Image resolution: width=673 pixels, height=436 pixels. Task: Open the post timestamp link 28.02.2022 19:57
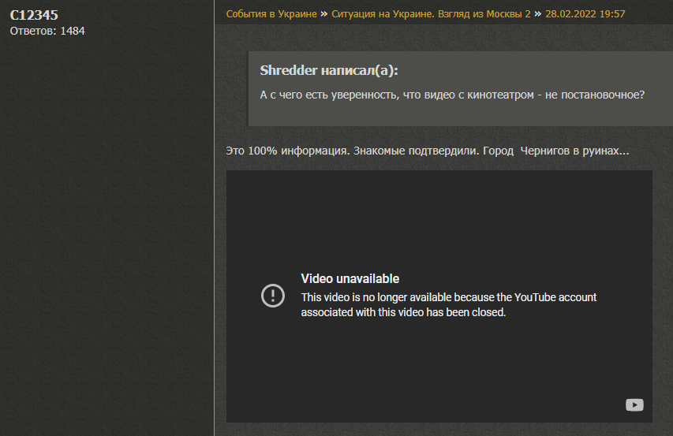(x=585, y=14)
